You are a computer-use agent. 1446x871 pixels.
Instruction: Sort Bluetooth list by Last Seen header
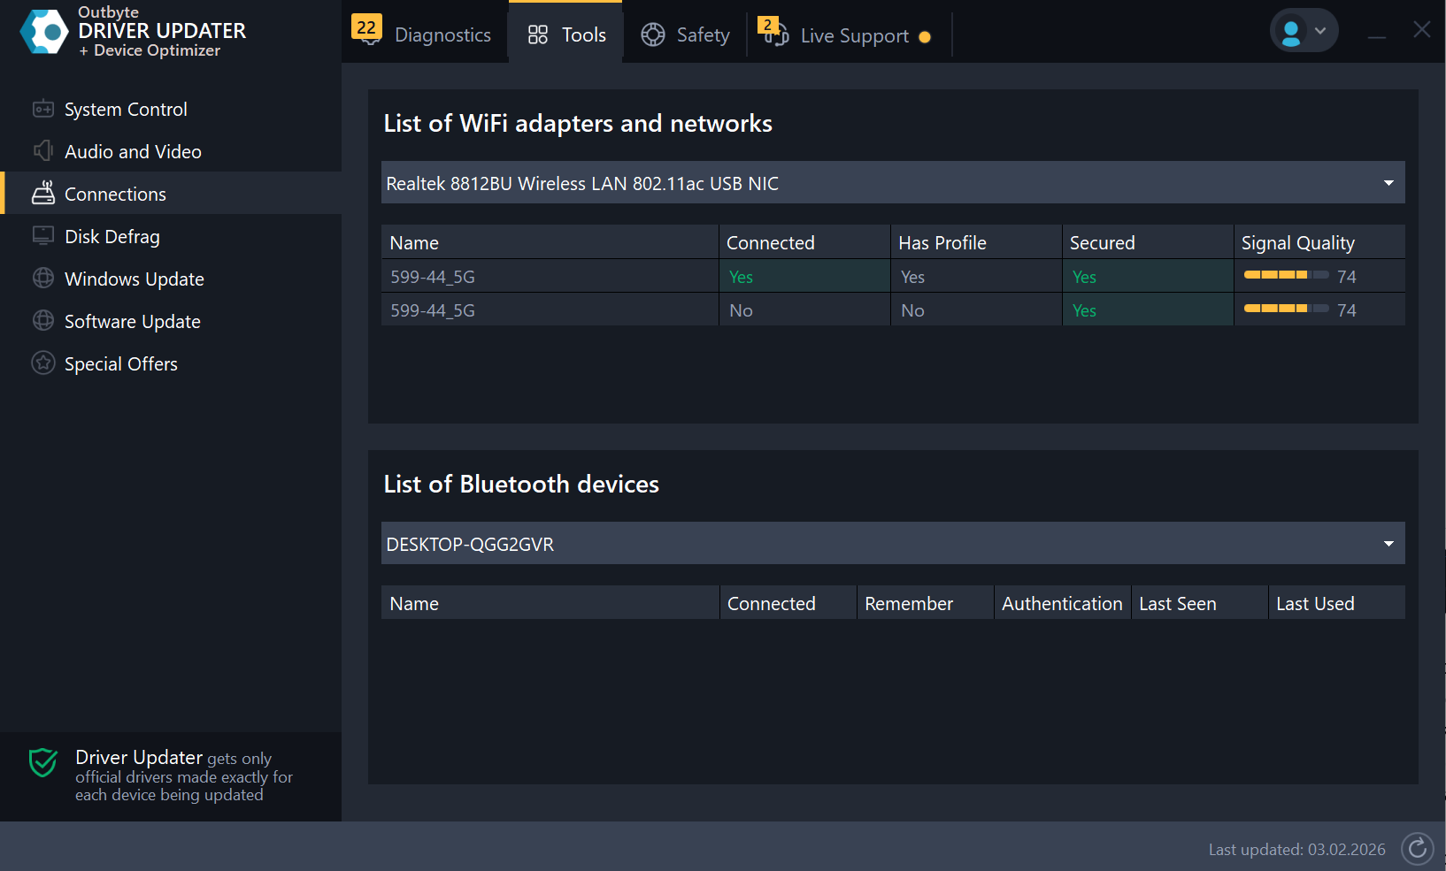click(1177, 603)
